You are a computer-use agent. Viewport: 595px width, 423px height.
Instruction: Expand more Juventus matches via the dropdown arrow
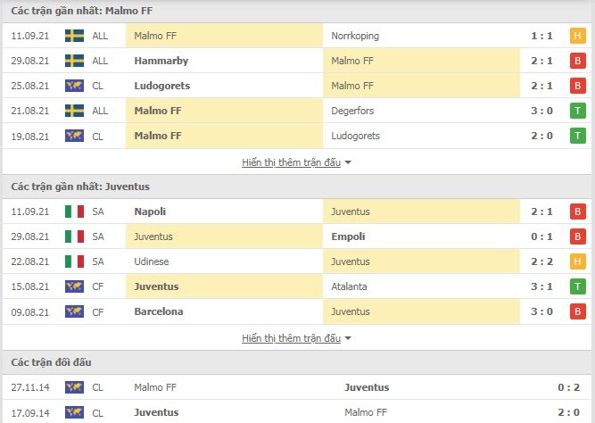348,339
